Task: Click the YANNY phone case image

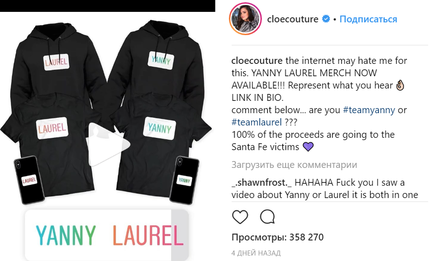Action: point(184,180)
